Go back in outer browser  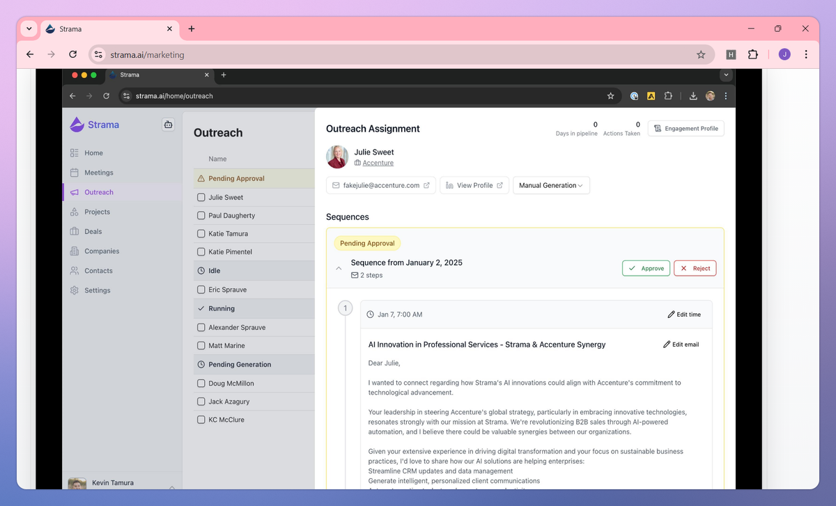point(29,54)
